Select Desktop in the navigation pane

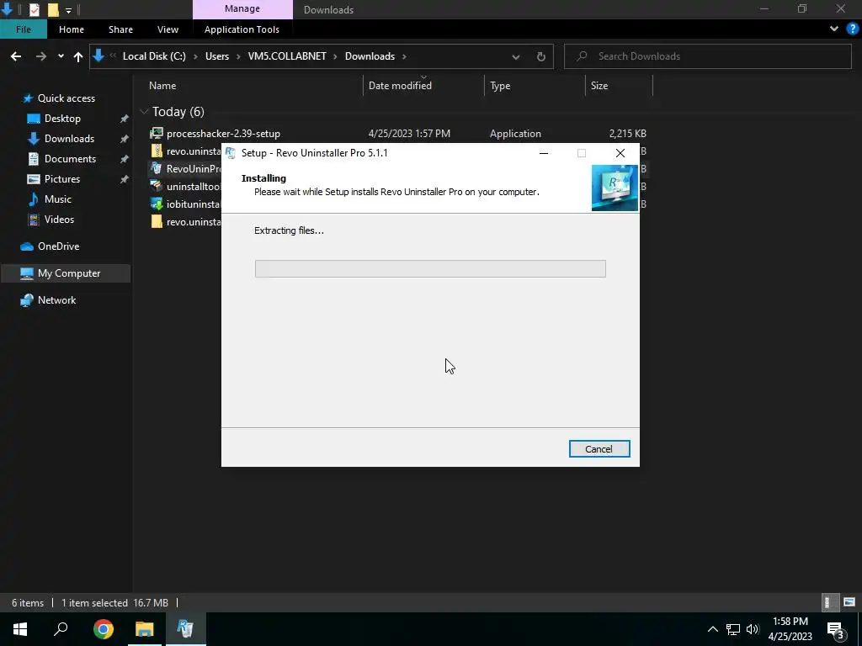(62, 119)
